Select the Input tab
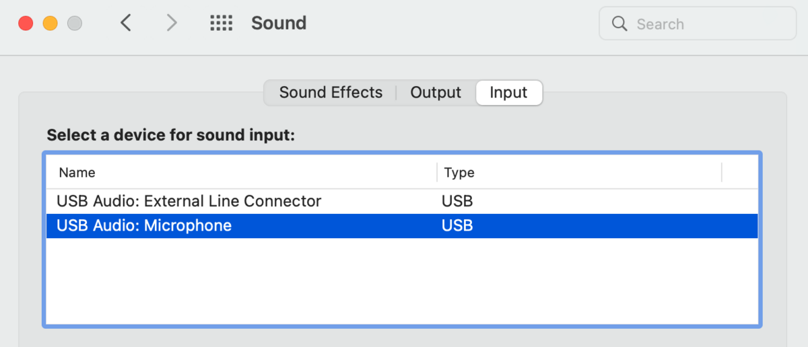The height and width of the screenshot is (347, 808). point(508,93)
